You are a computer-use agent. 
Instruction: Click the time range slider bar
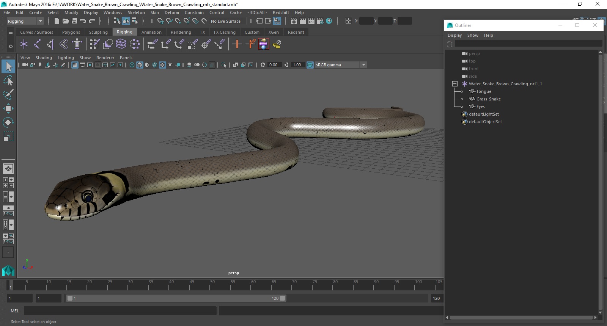coord(176,298)
